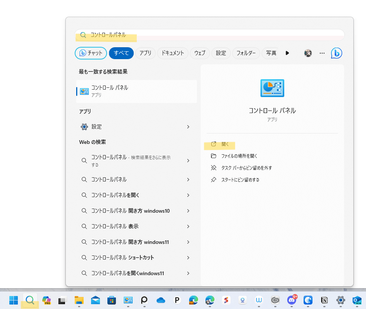Viewport: 366px width, 309px height.
Task: Expand chevron for ショートカット suggestion
Action: coord(188,258)
